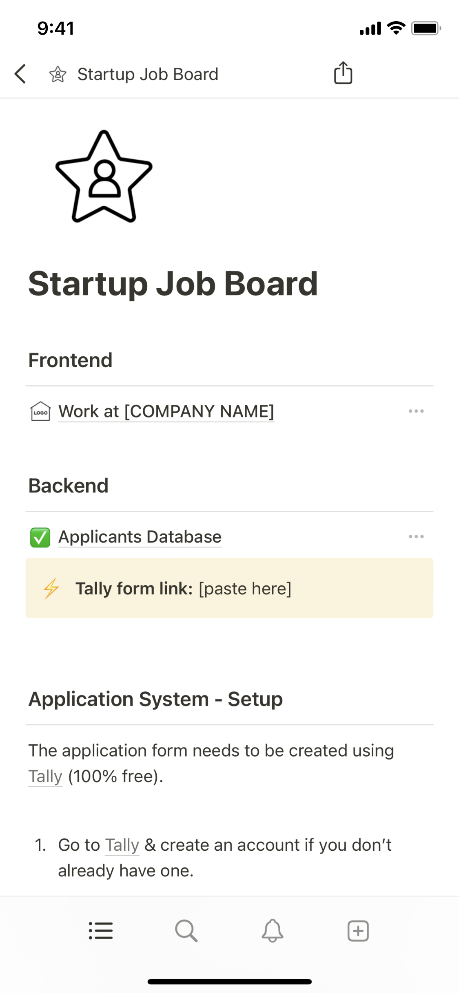Tap green checkmark icon of Applicants Database
Viewport: 459px width, 993px height.
click(x=40, y=537)
